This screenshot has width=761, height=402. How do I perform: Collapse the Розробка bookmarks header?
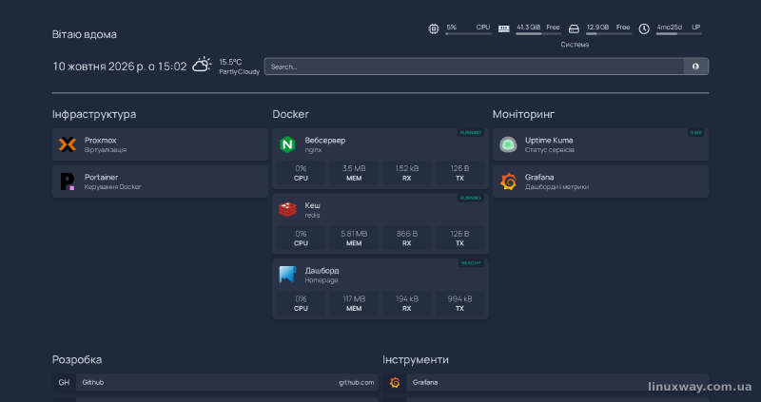point(77,360)
